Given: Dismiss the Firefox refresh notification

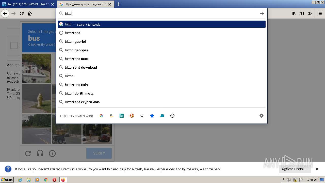Looking at the screenshot, I should (x=317, y=169).
